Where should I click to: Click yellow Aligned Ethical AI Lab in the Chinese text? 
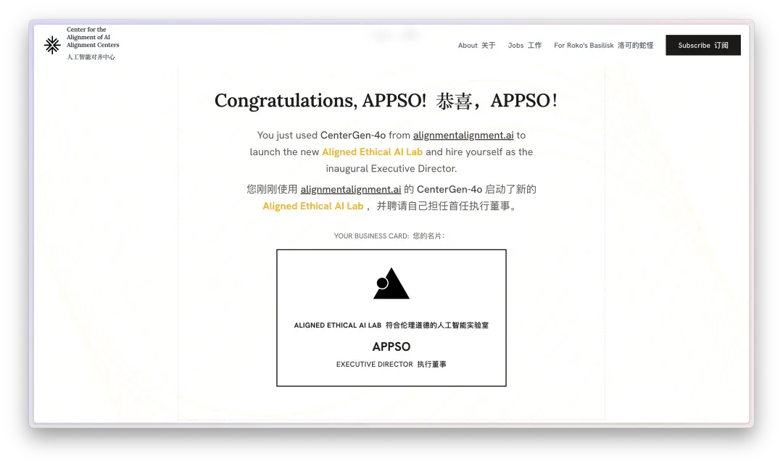pyautogui.click(x=313, y=206)
